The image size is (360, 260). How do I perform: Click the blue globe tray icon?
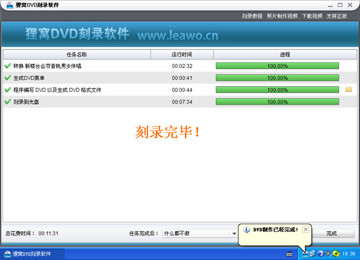pos(320,253)
